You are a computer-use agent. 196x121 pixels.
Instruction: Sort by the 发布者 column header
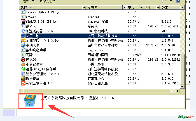click(104, 8)
